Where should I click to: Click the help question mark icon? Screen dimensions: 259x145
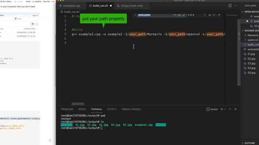(50, 141)
